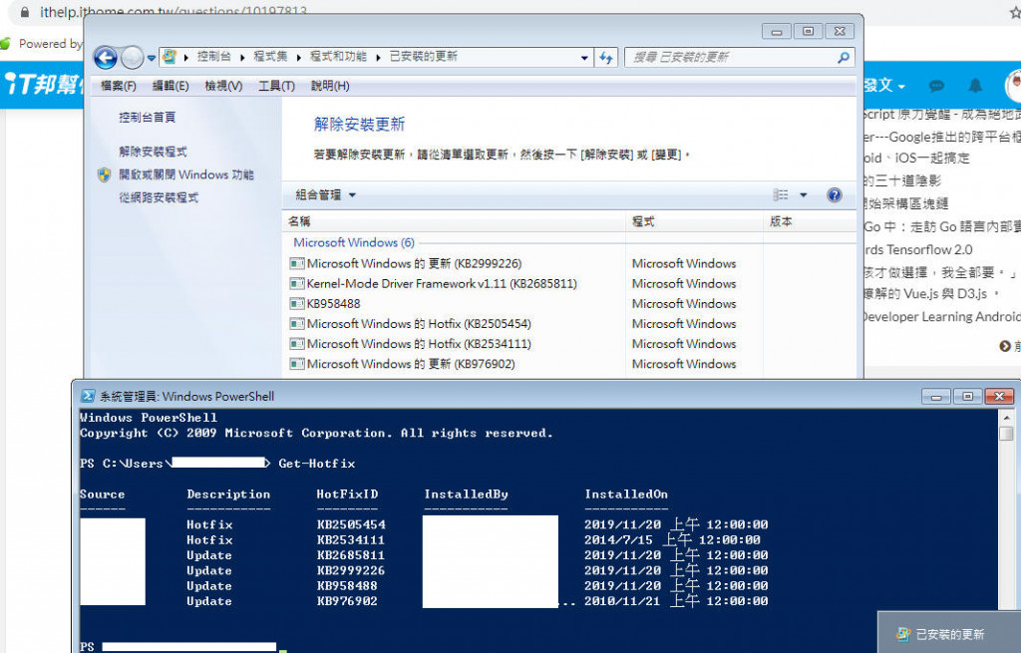
Task: Open 說明(H) menu
Action: coord(330,86)
